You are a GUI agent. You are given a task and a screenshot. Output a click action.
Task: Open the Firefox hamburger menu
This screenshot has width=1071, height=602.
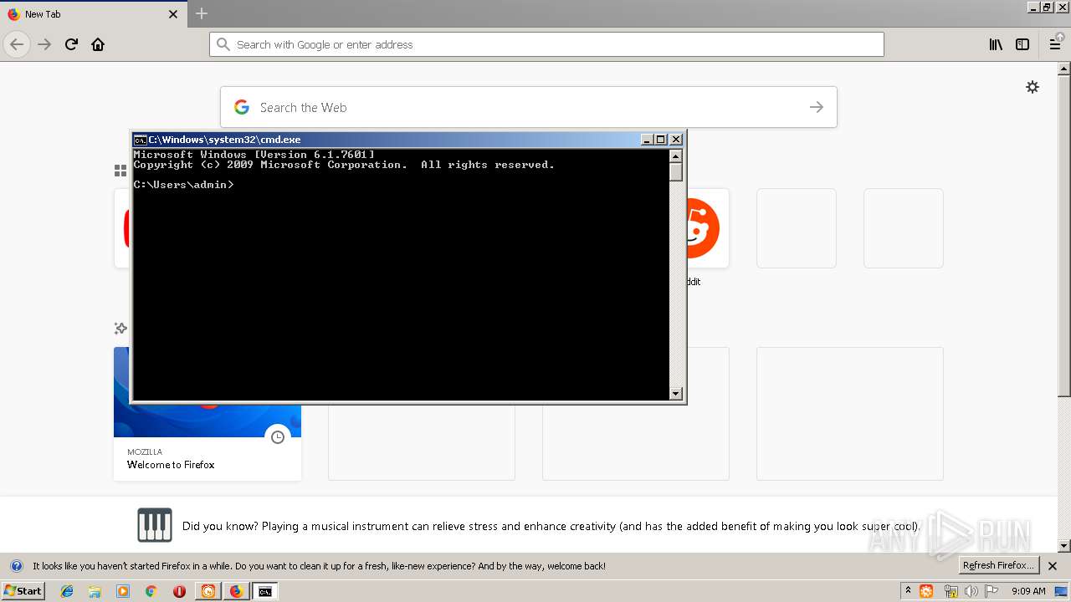click(1055, 44)
